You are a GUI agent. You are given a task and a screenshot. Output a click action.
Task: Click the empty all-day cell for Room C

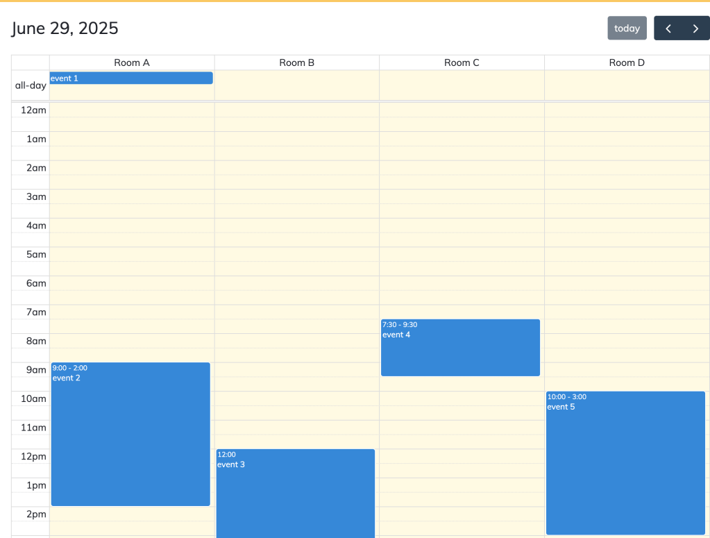(x=462, y=85)
